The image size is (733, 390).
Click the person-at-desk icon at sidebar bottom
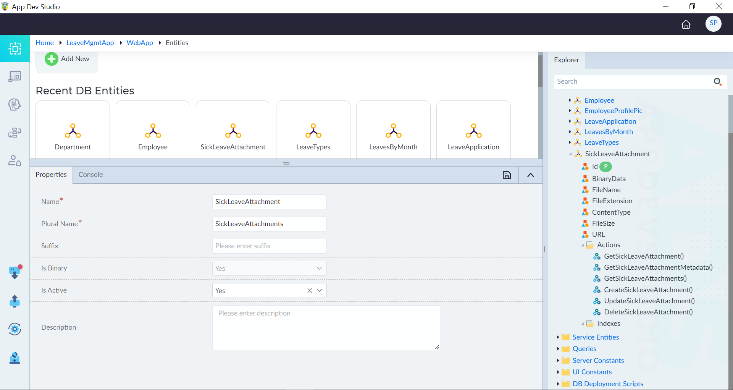(15, 358)
